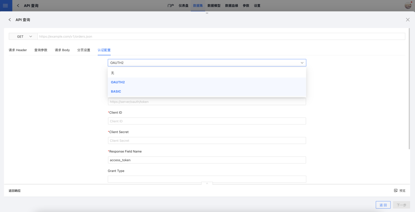The image size is (415, 212).
Task: Select OAUTH2 option in the list
Action: [118, 82]
